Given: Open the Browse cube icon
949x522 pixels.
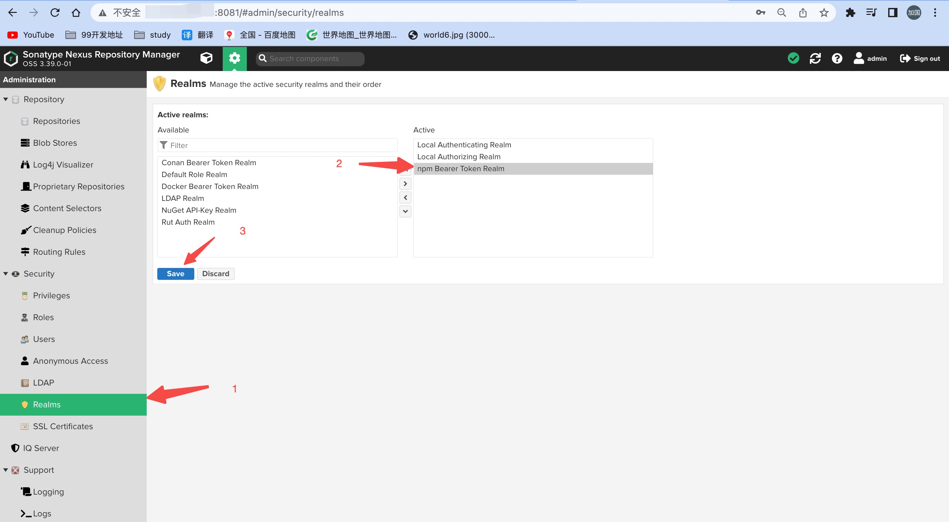Looking at the screenshot, I should [x=206, y=58].
